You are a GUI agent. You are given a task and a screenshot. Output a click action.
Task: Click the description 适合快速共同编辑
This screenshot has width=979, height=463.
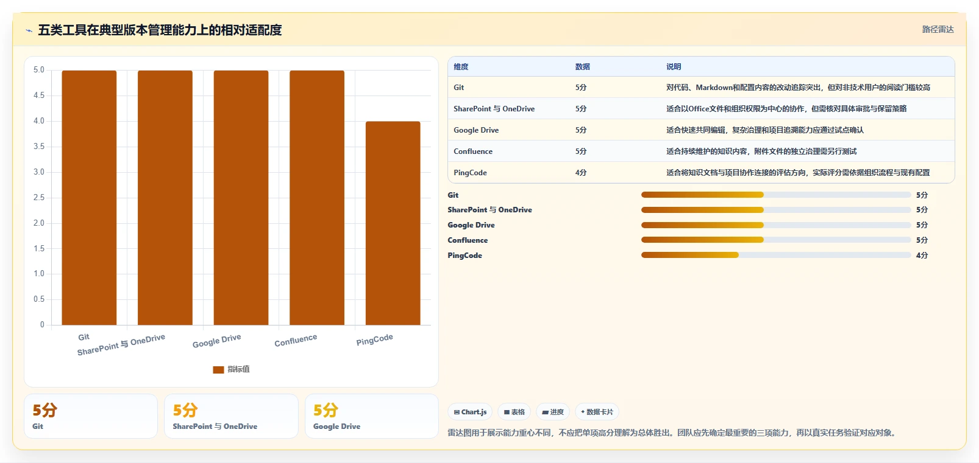coord(765,130)
